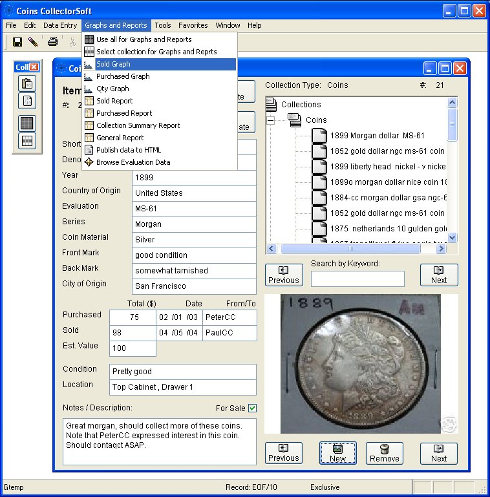Screen dimensions: 490x497
Task: Click New image button
Action: pos(338,453)
